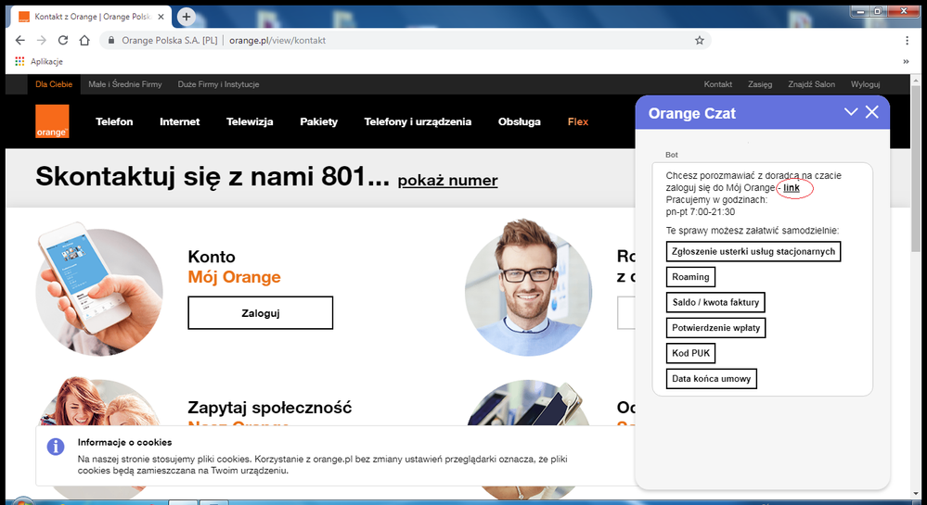Image resolution: width=927 pixels, height=505 pixels.
Task: Open the Internet menu
Action: (180, 121)
